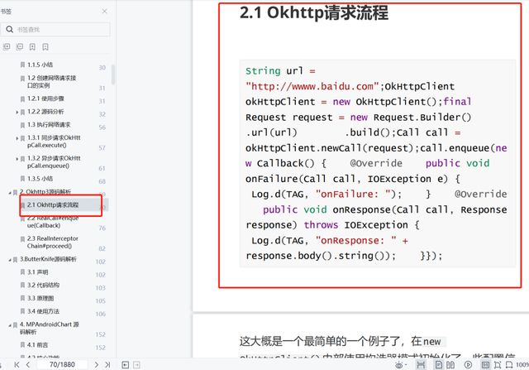The height and width of the screenshot is (370, 529).
Task: Expand the 1.2.2 源码分析 bookmark arrow
Action: (x=17, y=112)
